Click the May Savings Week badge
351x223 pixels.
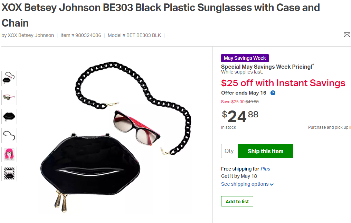245,58
